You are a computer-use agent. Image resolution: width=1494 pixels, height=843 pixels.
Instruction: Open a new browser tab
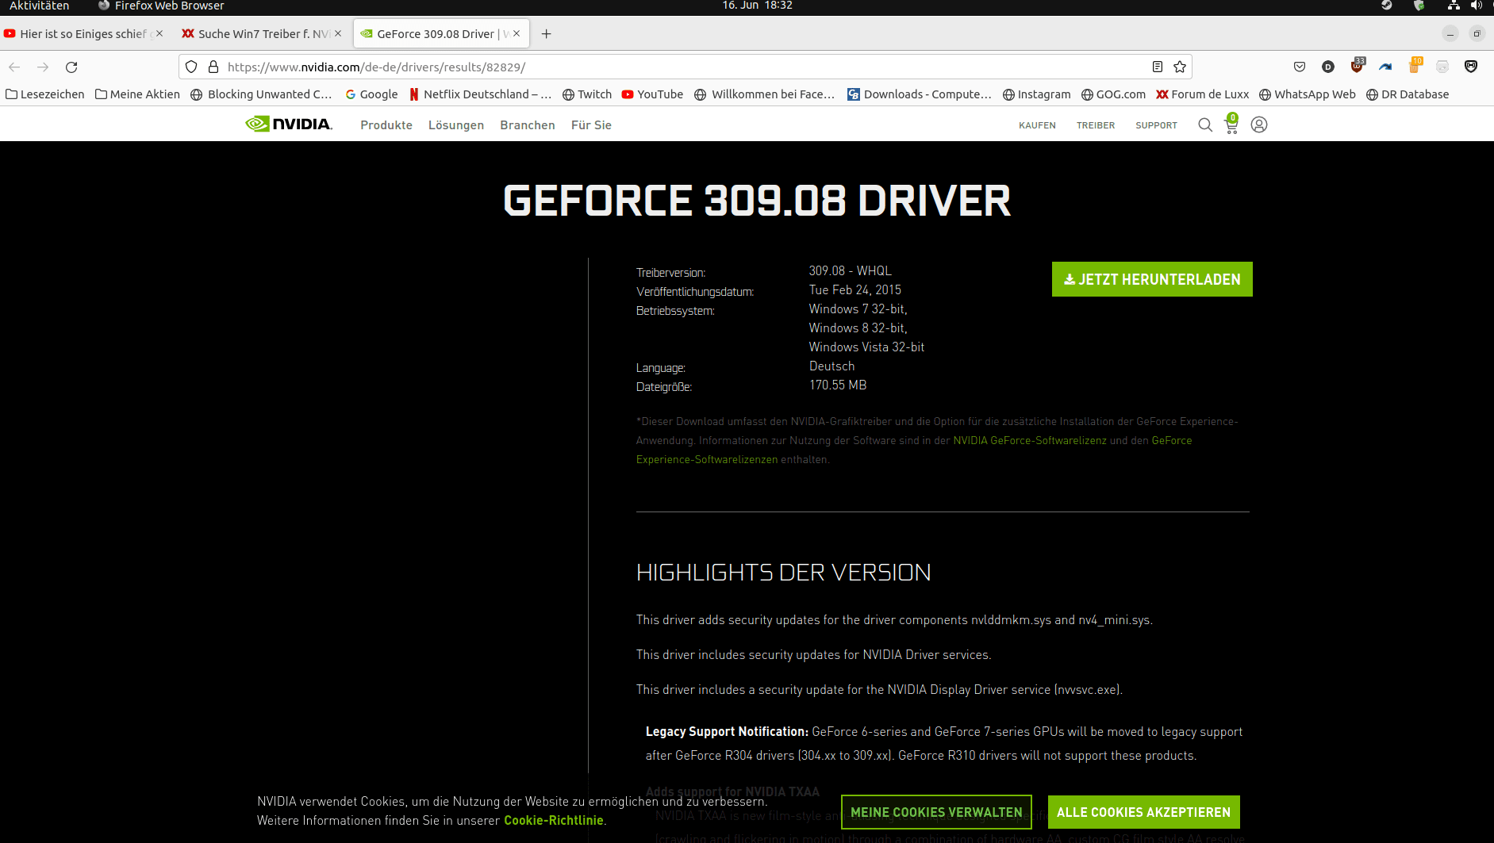pyautogui.click(x=546, y=34)
